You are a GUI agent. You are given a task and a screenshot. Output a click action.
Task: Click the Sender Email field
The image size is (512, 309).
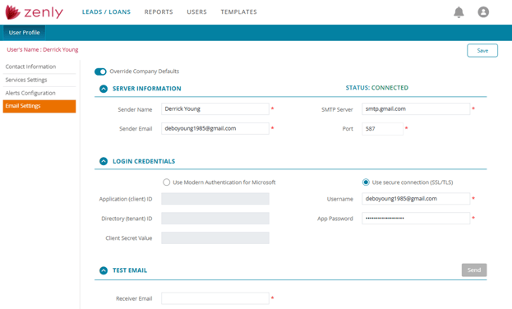pyautogui.click(x=215, y=129)
